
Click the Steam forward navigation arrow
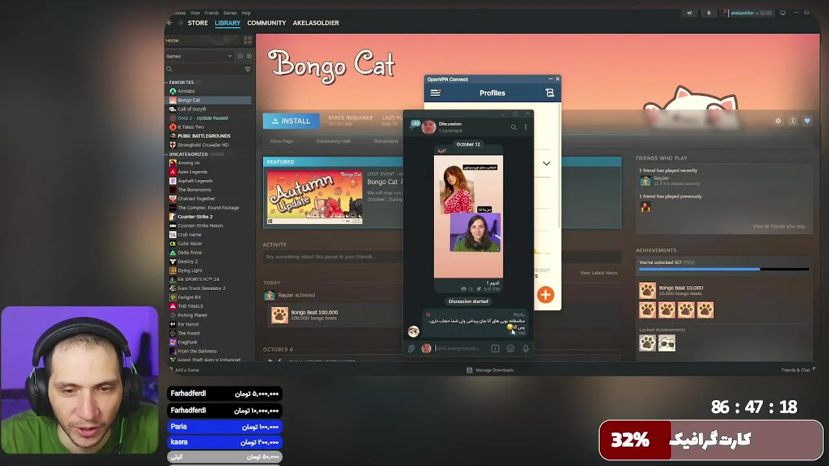click(x=179, y=23)
